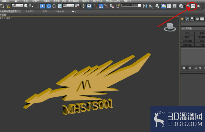Toggle the Show End Result button
The image size is (205, 132).
[x=190, y=68]
